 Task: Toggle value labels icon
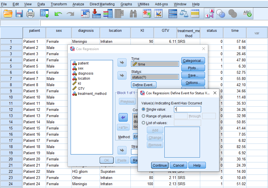pyautogui.click(x=210, y=14)
